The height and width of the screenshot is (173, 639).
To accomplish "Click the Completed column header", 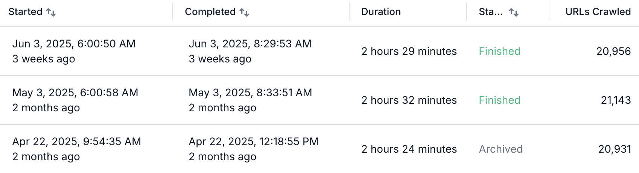I will [210, 12].
